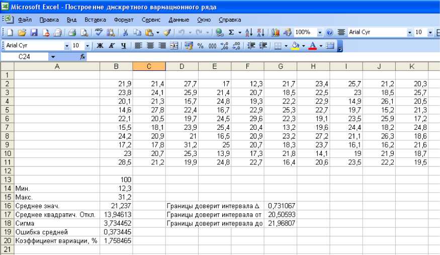Sort descending Я to A

pyautogui.click(x=260, y=33)
